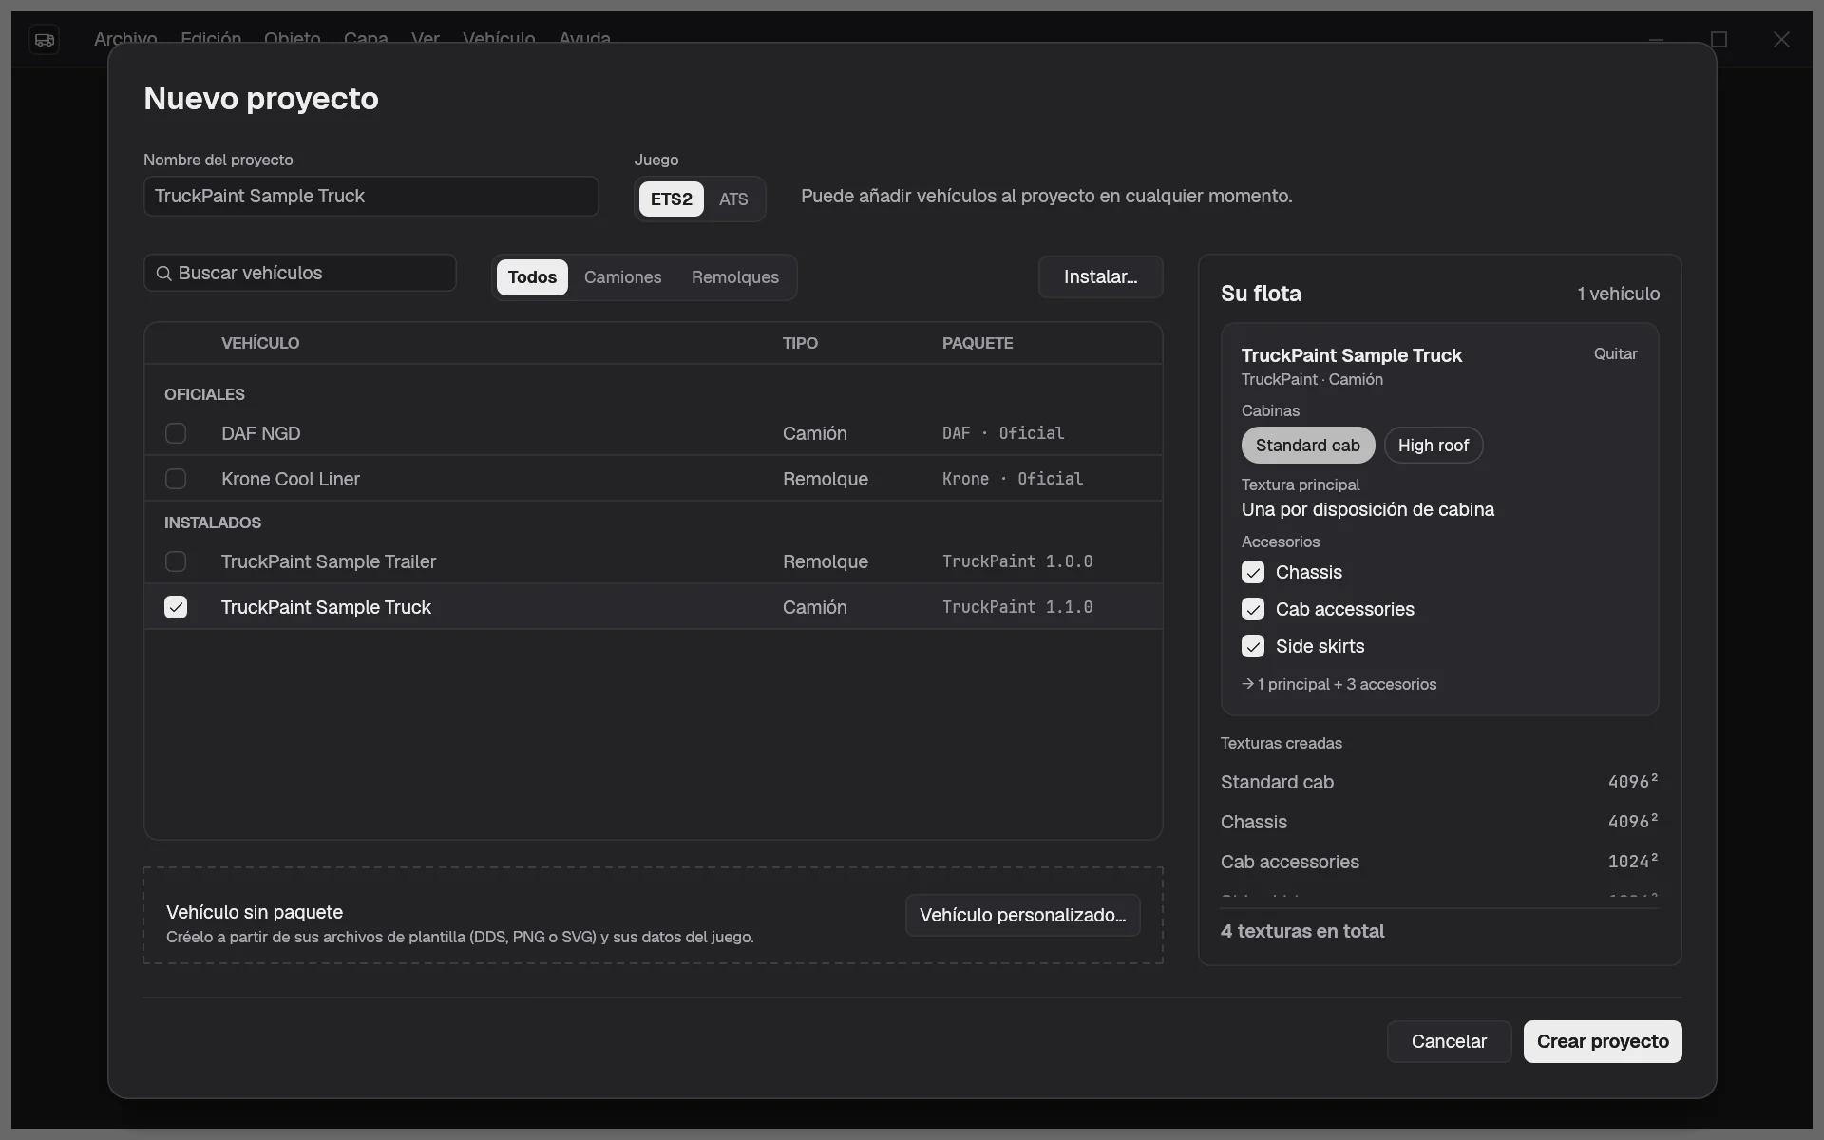Toggle the Standard cab cabin chip
Screen dimensions: 1824x1140
[x=1308, y=446]
